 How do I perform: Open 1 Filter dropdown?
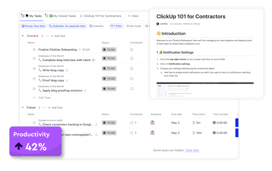[x=116, y=26]
